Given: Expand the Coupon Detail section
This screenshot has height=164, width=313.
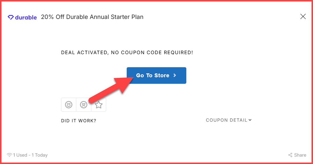Looking at the screenshot, I should click(x=227, y=120).
